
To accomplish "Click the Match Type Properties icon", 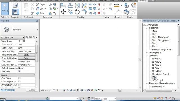I will click(x=32, y=13).
